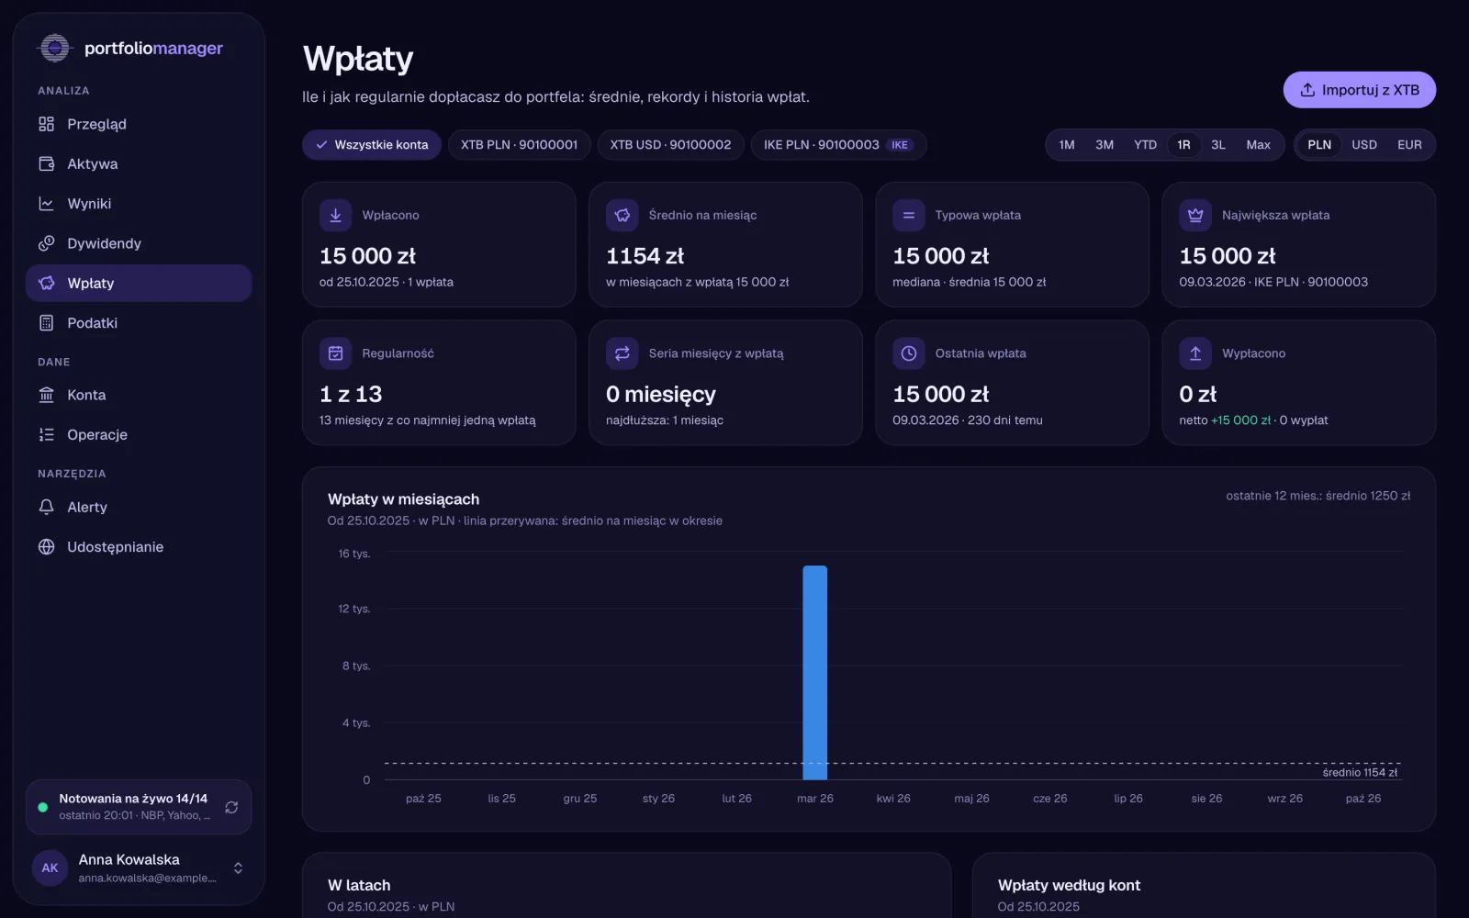
Task: Set time range to 1M
Action: pyautogui.click(x=1067, y=145)
